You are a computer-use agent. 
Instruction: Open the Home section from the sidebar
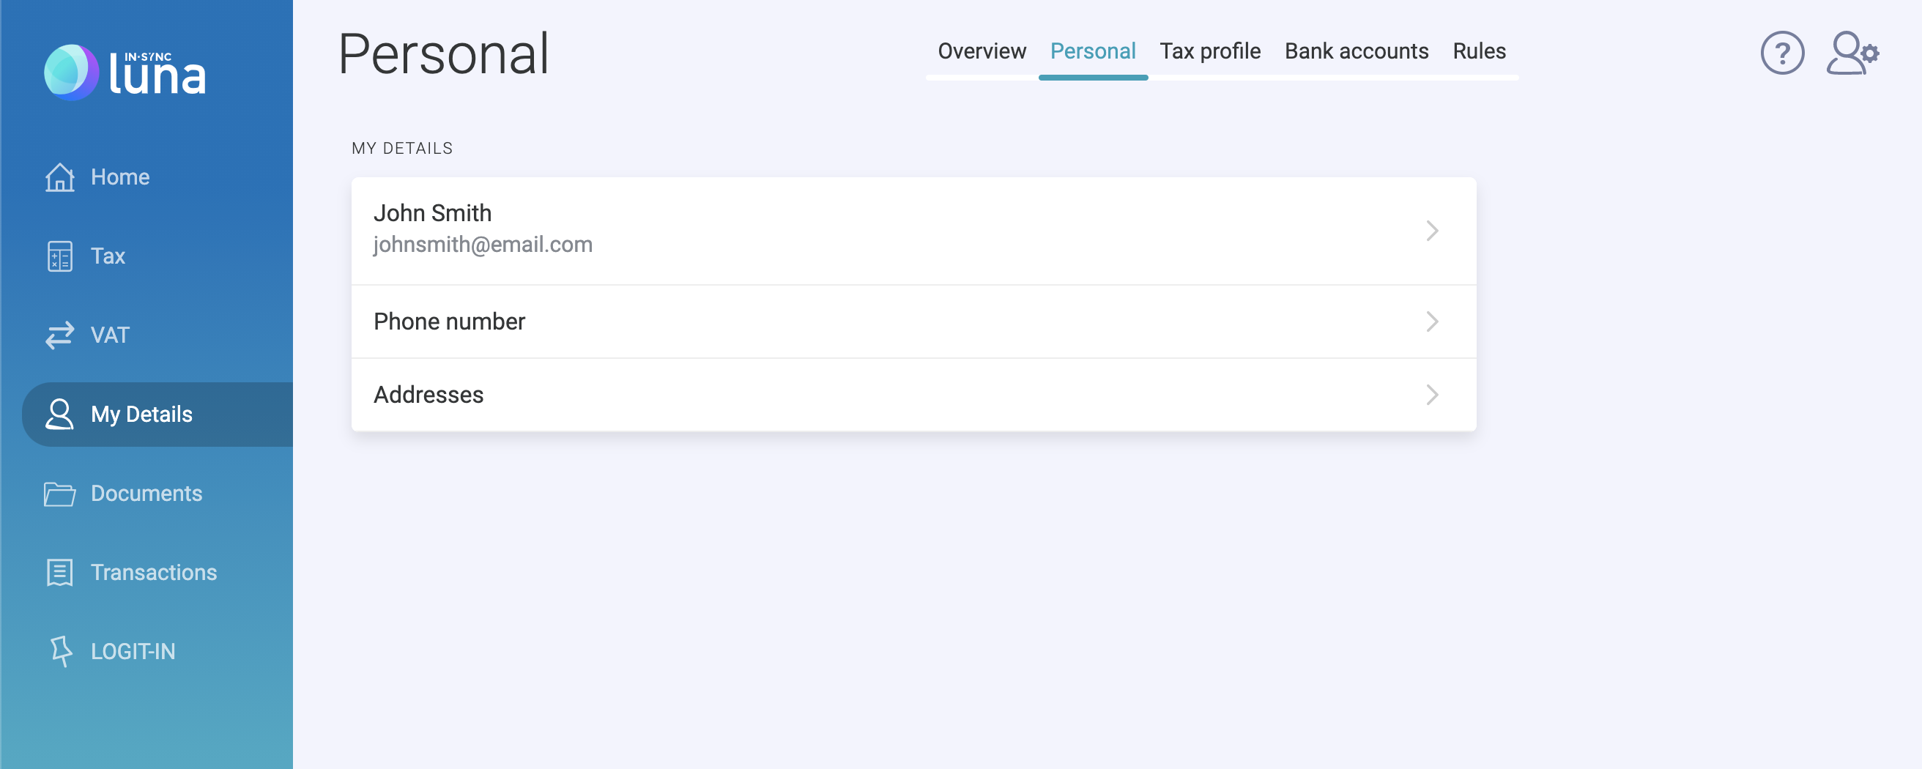point(120,177)
